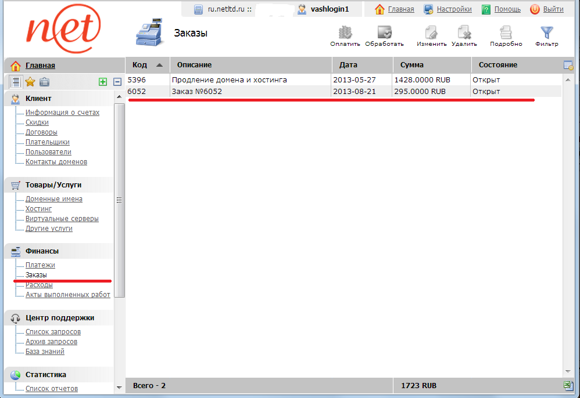The image size is (580, 398).
Task: Click the briefcase icon in sidebar toolbar
Action: coord(44,82)
